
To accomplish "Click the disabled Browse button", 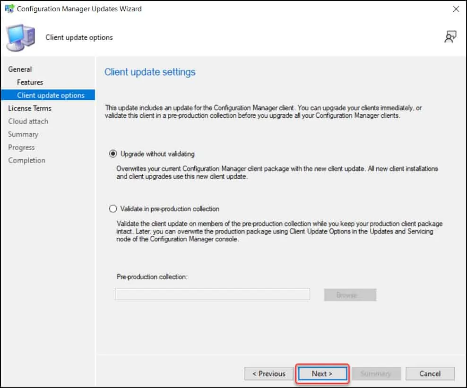I will click(x=350, y=295).
